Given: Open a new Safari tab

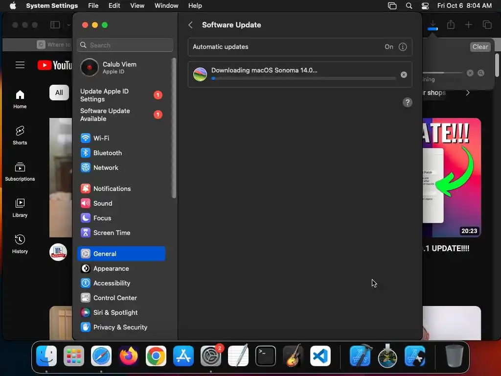Looking at the screenshot, I should [x=468, y=24].
